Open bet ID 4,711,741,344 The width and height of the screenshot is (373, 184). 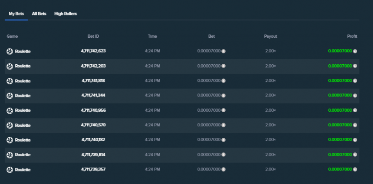(x=93, y=95)
